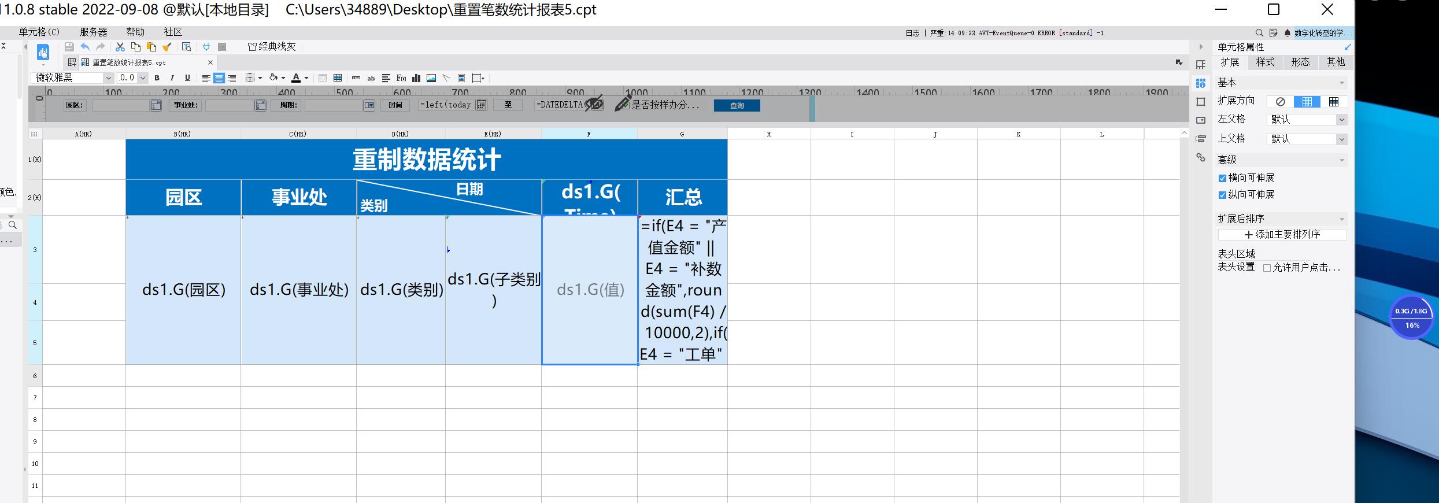Click the merge cells icon
The width and height of the screenshot is (1439, 503).
323,78
